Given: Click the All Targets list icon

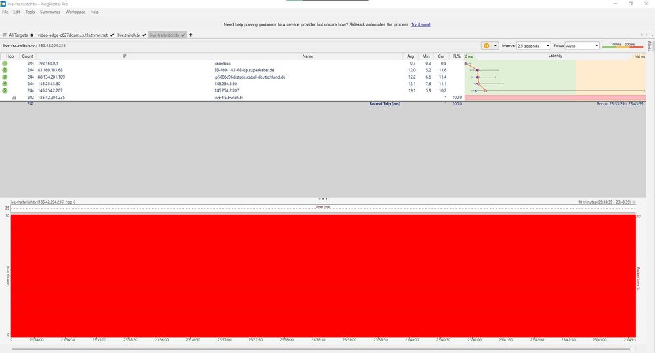Looking at the screenshot, I should point(5,35).
